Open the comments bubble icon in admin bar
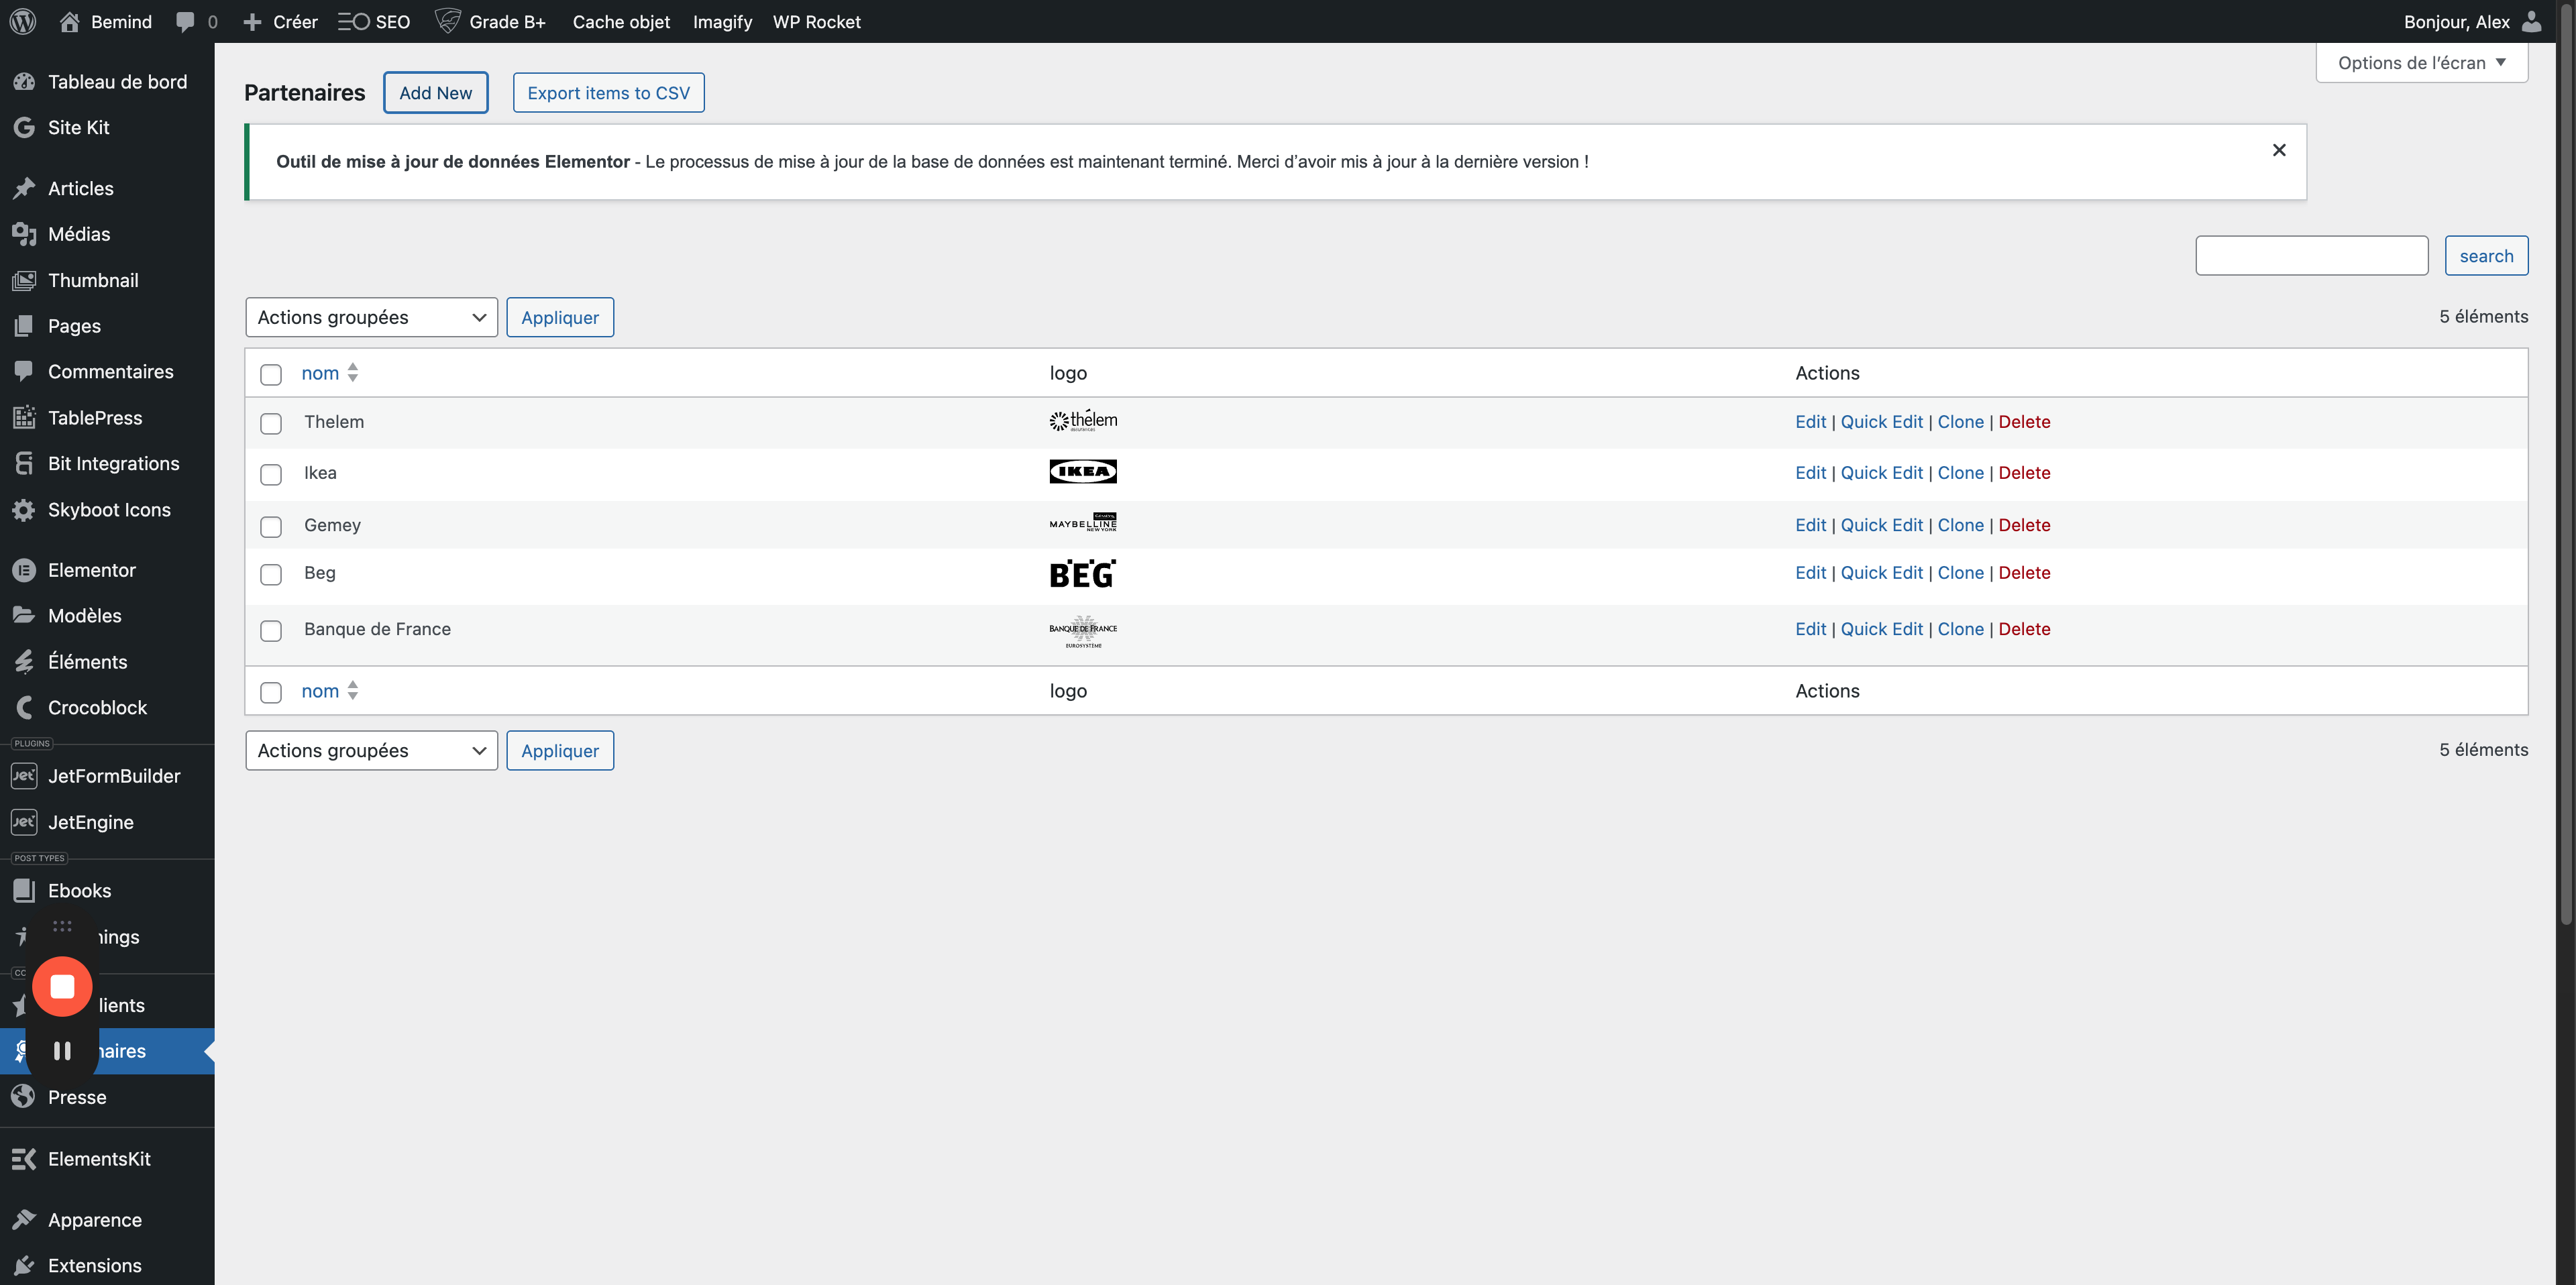 point(185,22)
